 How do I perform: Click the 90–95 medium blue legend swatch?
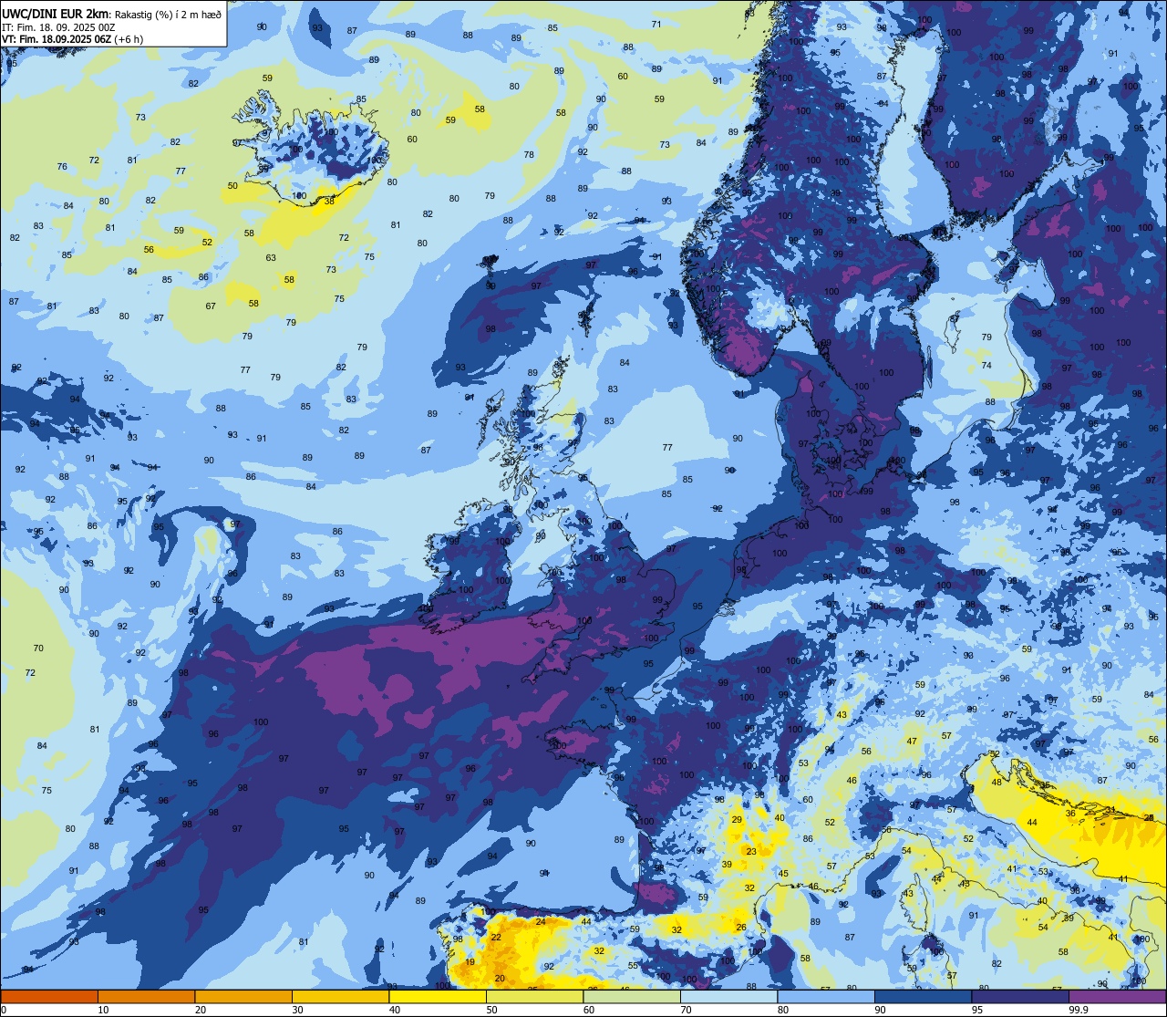coord(923,996)
